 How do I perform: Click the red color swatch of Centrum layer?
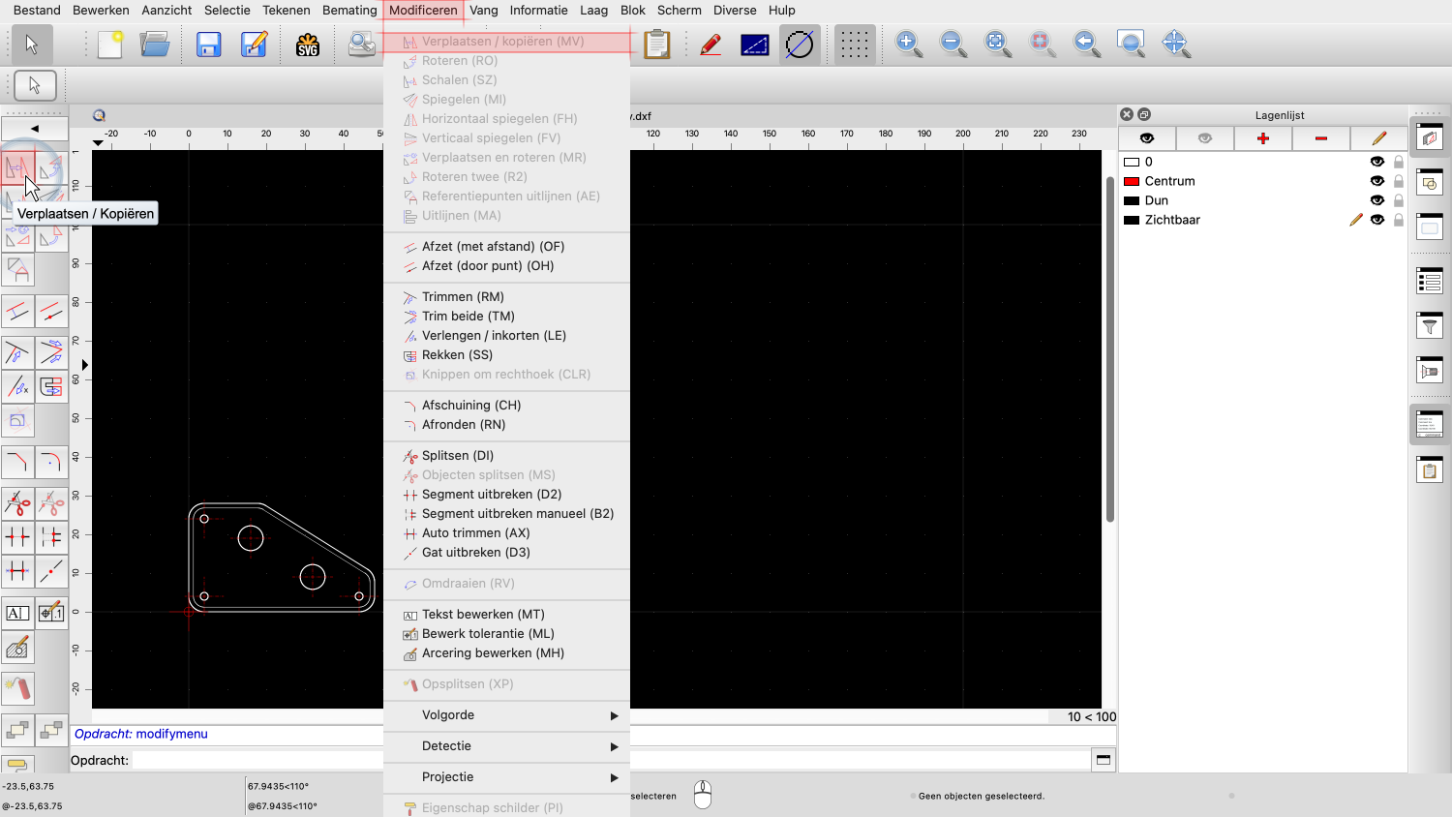tap(1131, 181)
